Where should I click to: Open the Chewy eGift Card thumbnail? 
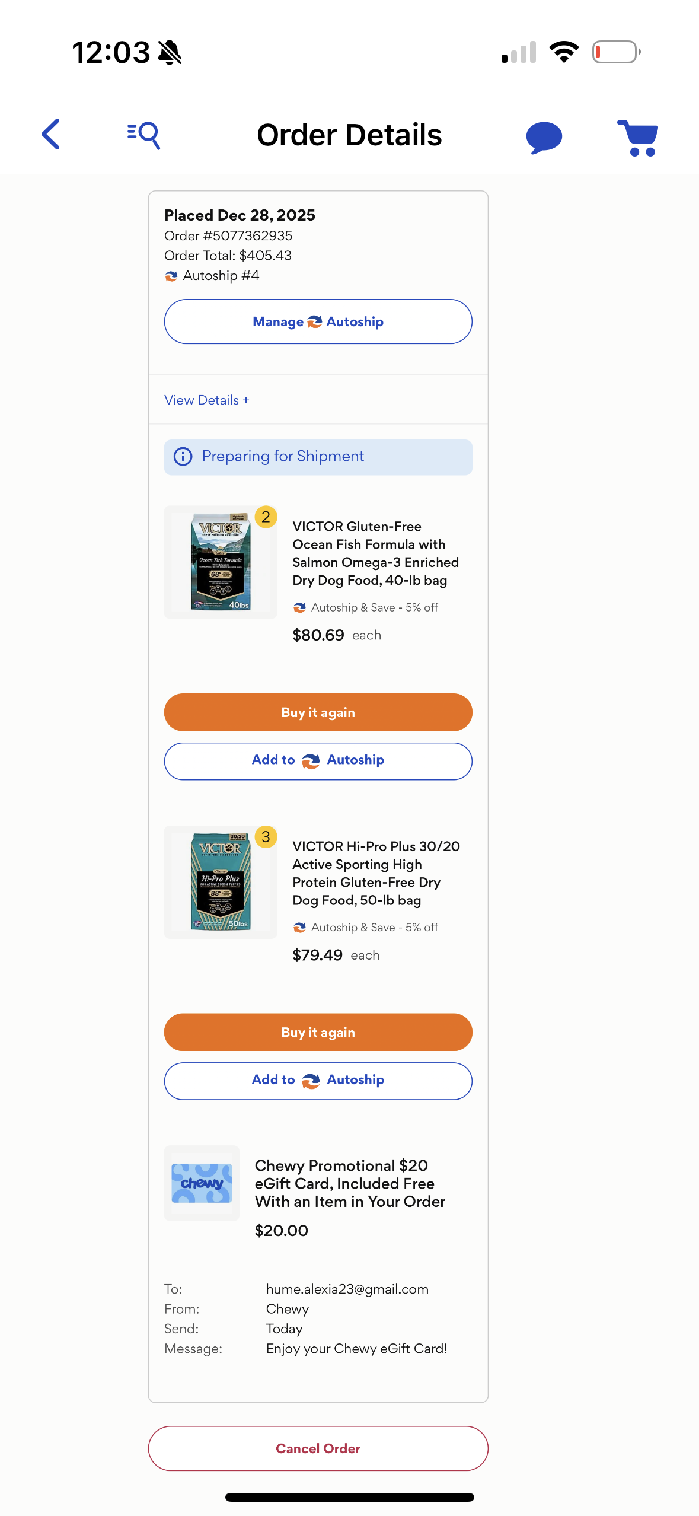click(x=202, y=1183)
